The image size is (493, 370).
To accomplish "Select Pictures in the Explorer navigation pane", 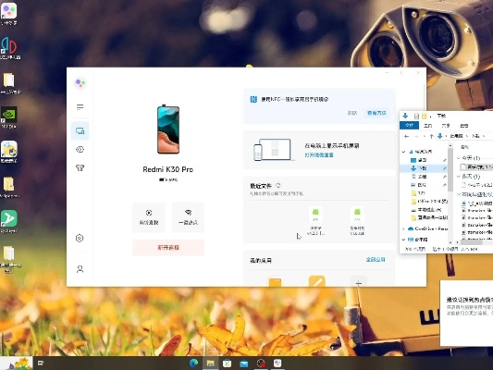I will click(x=423, y=185).
